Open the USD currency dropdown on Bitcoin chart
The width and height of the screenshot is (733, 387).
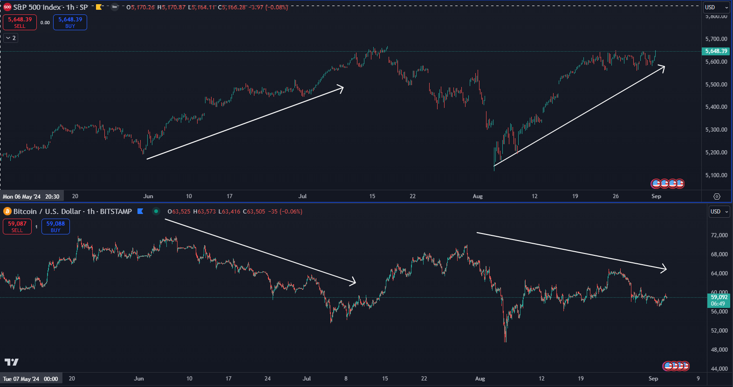point(719,212)
